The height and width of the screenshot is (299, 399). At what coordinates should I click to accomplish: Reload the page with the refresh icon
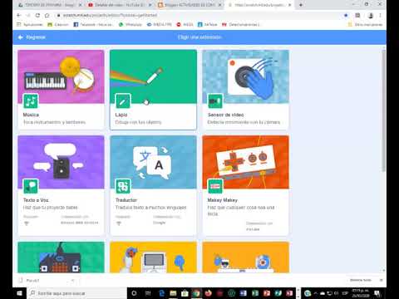[37, 15]
